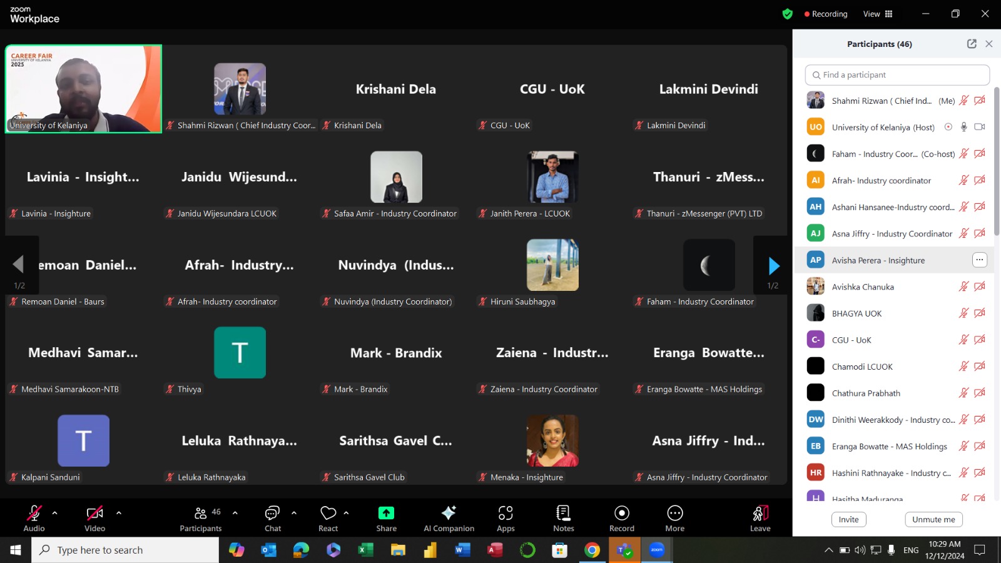Close the Participants panel
1001x563 pixels.
click(x=989, y=44)
